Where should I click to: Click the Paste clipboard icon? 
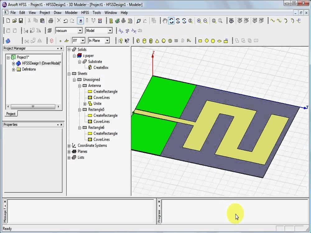[42, 21]
